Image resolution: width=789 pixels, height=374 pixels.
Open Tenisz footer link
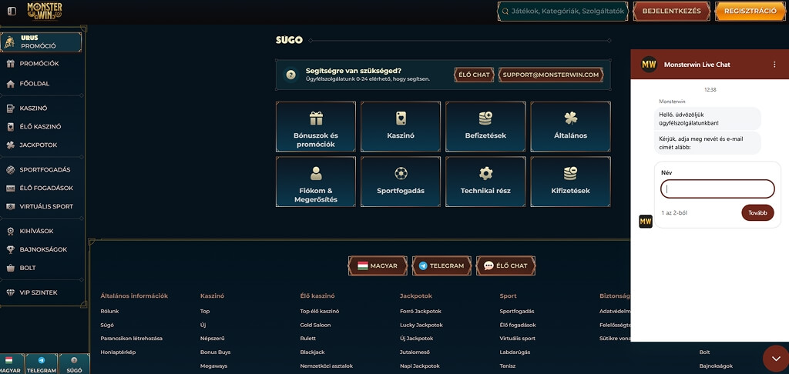508,366
